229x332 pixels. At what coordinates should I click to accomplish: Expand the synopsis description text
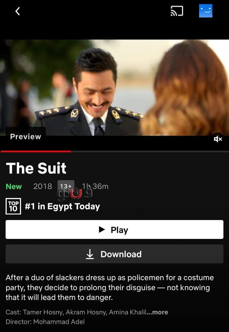[110, 288]
